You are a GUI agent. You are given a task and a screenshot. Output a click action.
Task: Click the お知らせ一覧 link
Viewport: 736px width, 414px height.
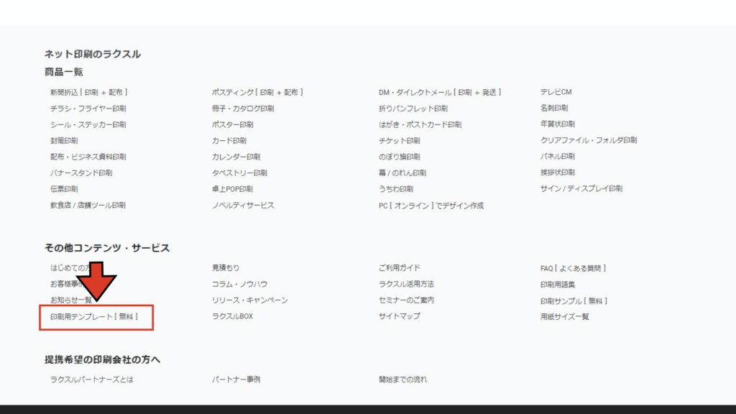71,300
